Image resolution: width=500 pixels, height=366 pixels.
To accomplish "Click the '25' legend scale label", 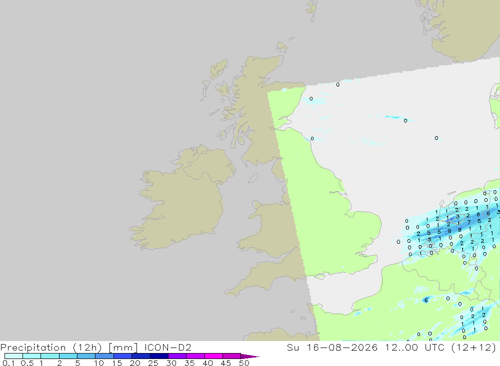I will (153, 363).
